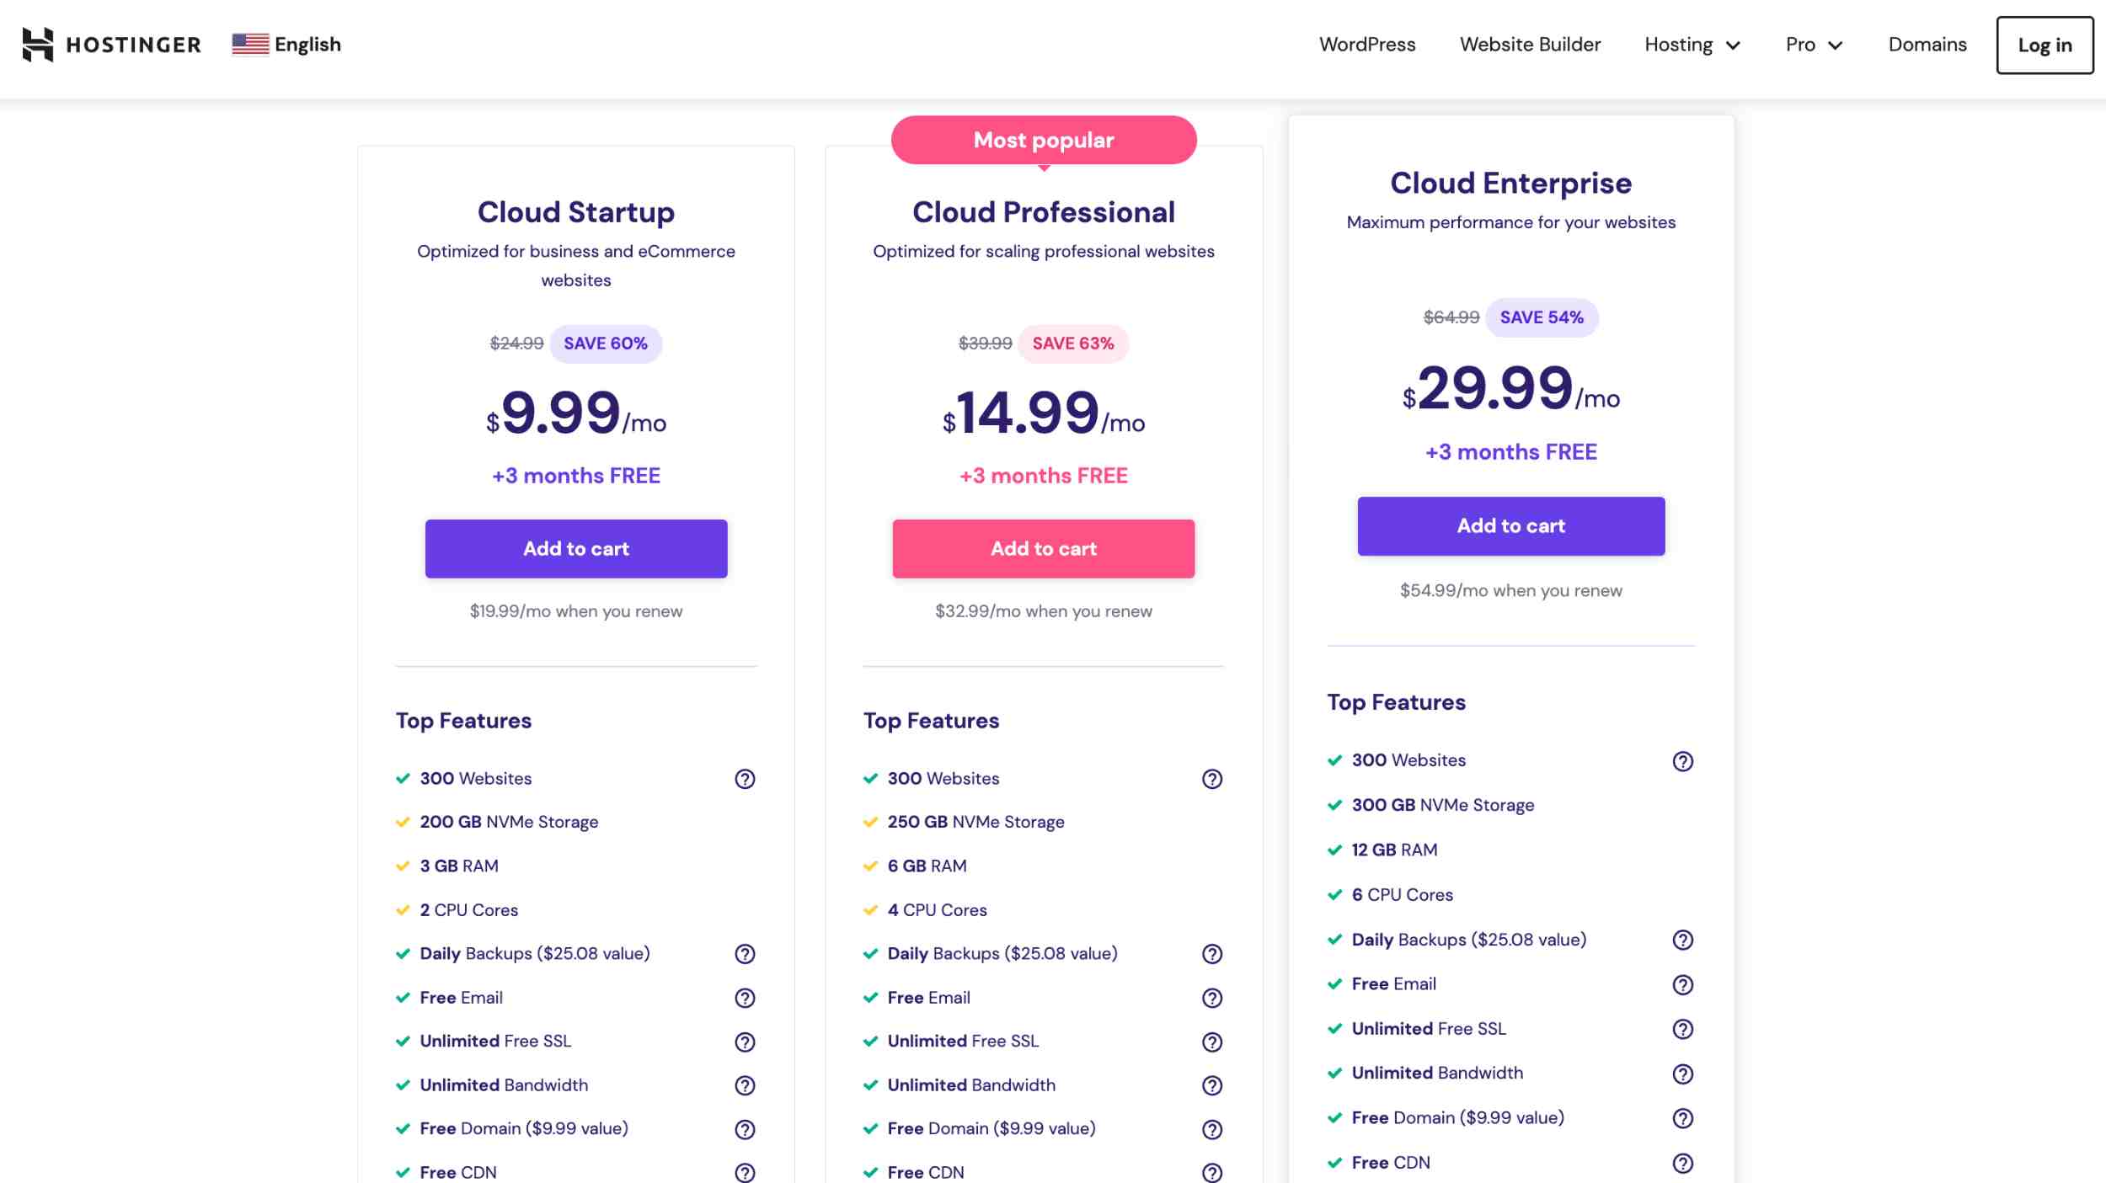This screenshot has width=2106, height=1183.
Task: Click '2 CPU Cores' feature
Action: pyautogui.click(x=469, y=910)
